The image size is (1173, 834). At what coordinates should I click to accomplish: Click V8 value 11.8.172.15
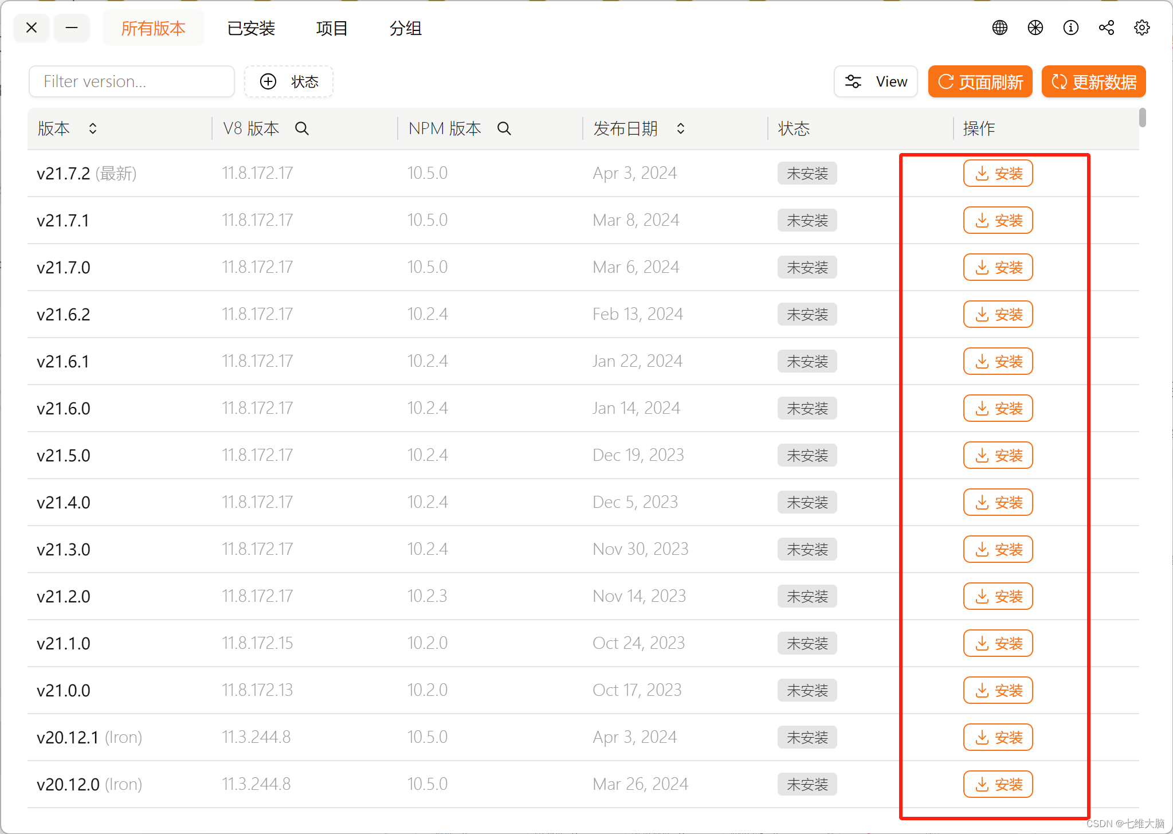click(257, 643)
